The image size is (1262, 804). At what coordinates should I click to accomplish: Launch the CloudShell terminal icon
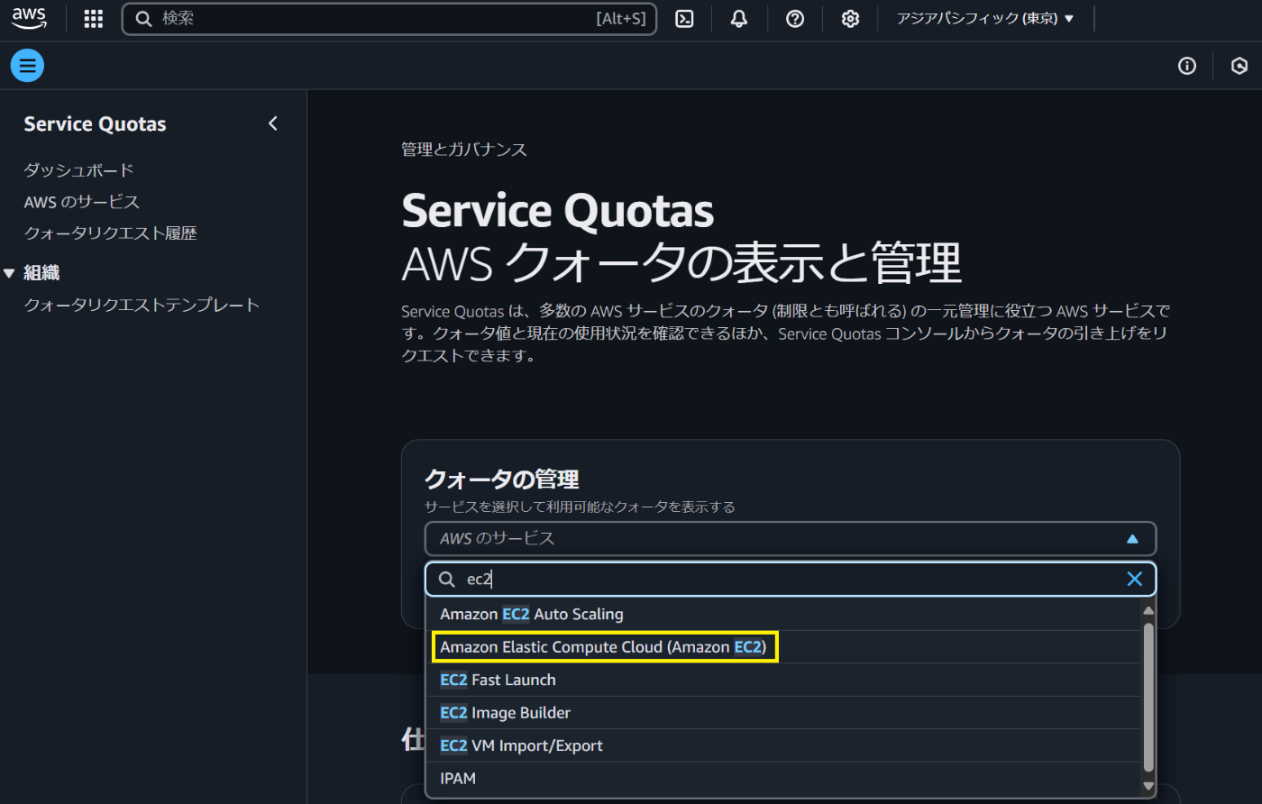tap(685, 19)
